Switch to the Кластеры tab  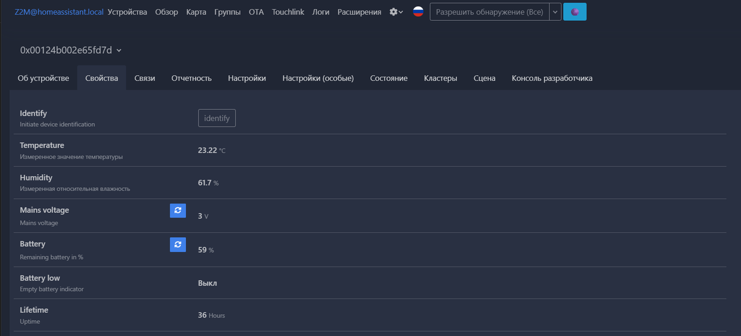coord(441,78)
